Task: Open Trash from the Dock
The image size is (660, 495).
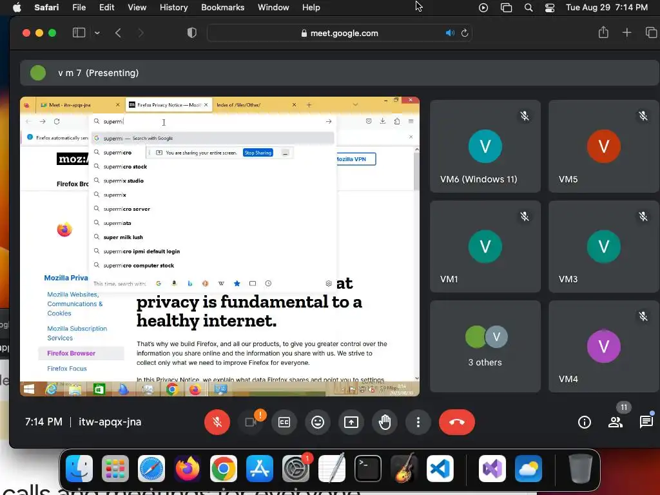Action: (581, 469)
